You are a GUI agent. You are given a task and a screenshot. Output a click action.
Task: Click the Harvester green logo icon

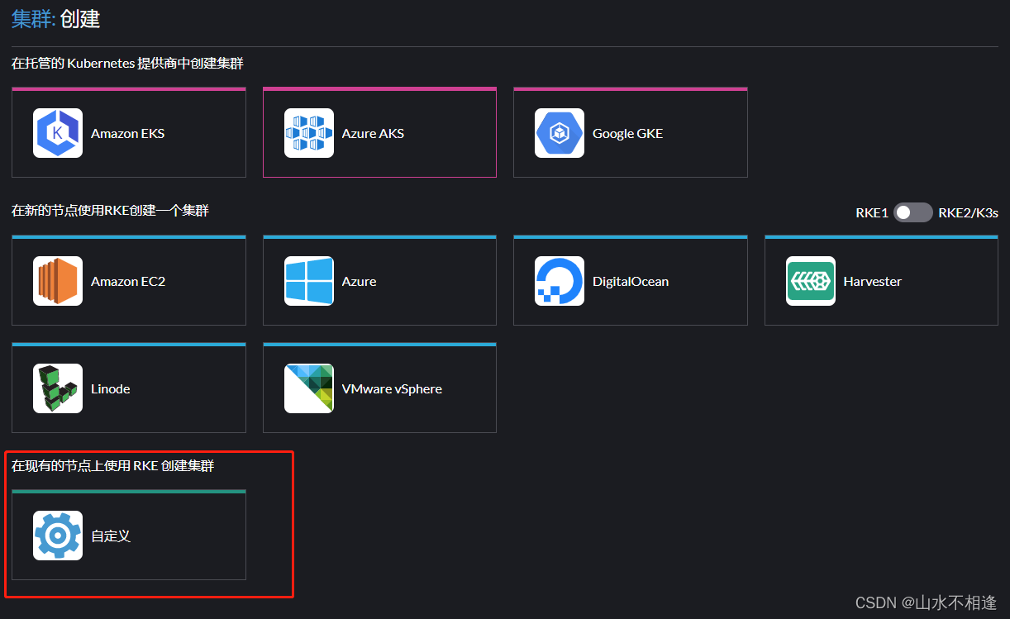pos(811,281)
